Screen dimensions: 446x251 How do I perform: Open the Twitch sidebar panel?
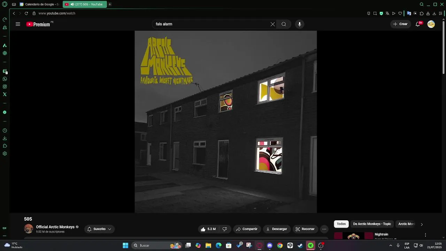click(x=5, y=71)
